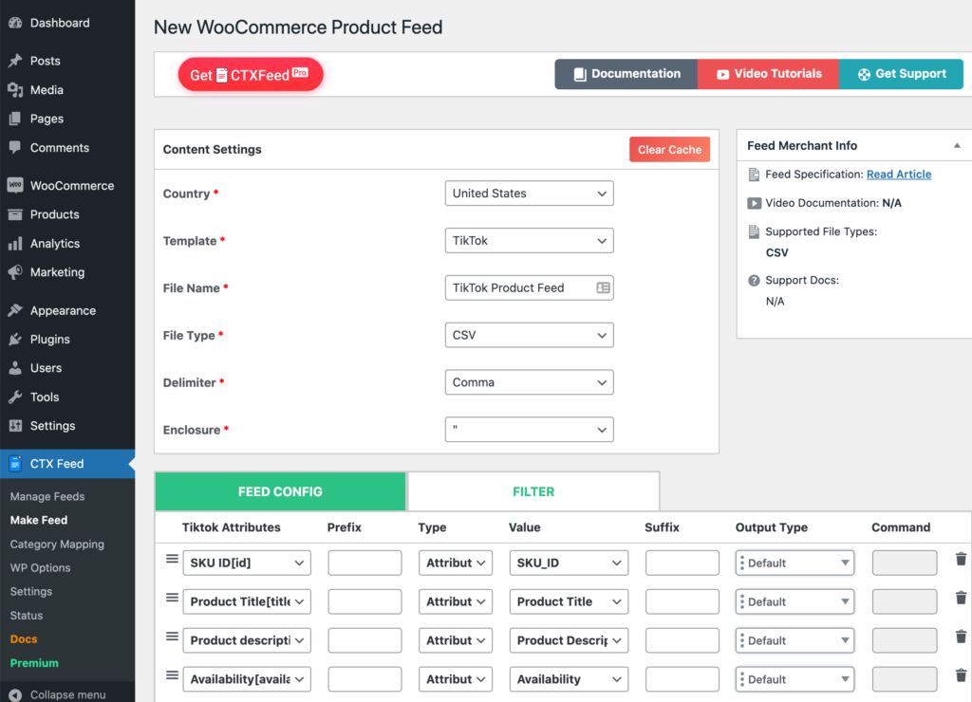Delete the Availability row with trash icon
Screen dimensions: 972x702
coord(961,676)
